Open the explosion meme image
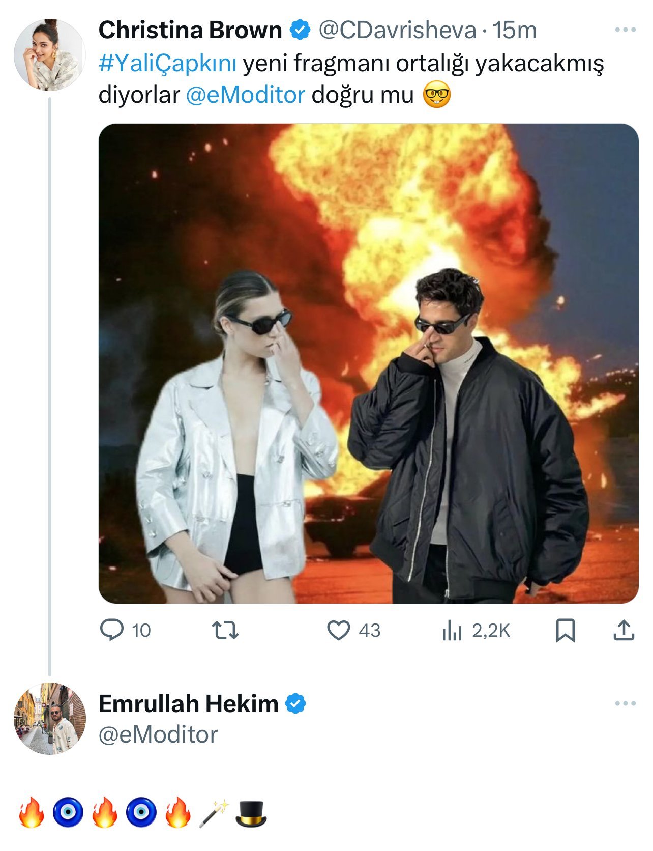 pyautogui.click(x=368, y=363)
